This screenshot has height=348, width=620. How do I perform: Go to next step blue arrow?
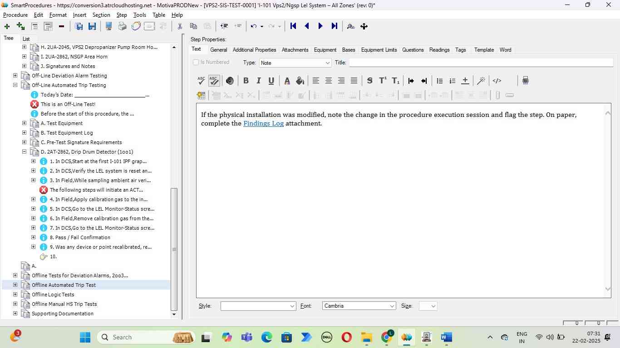tap(320, 26)
